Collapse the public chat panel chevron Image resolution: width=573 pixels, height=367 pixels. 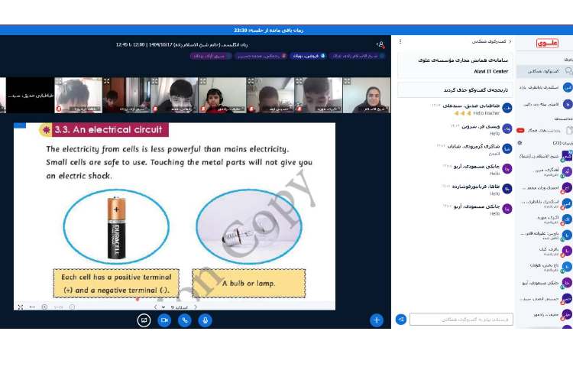510,41
